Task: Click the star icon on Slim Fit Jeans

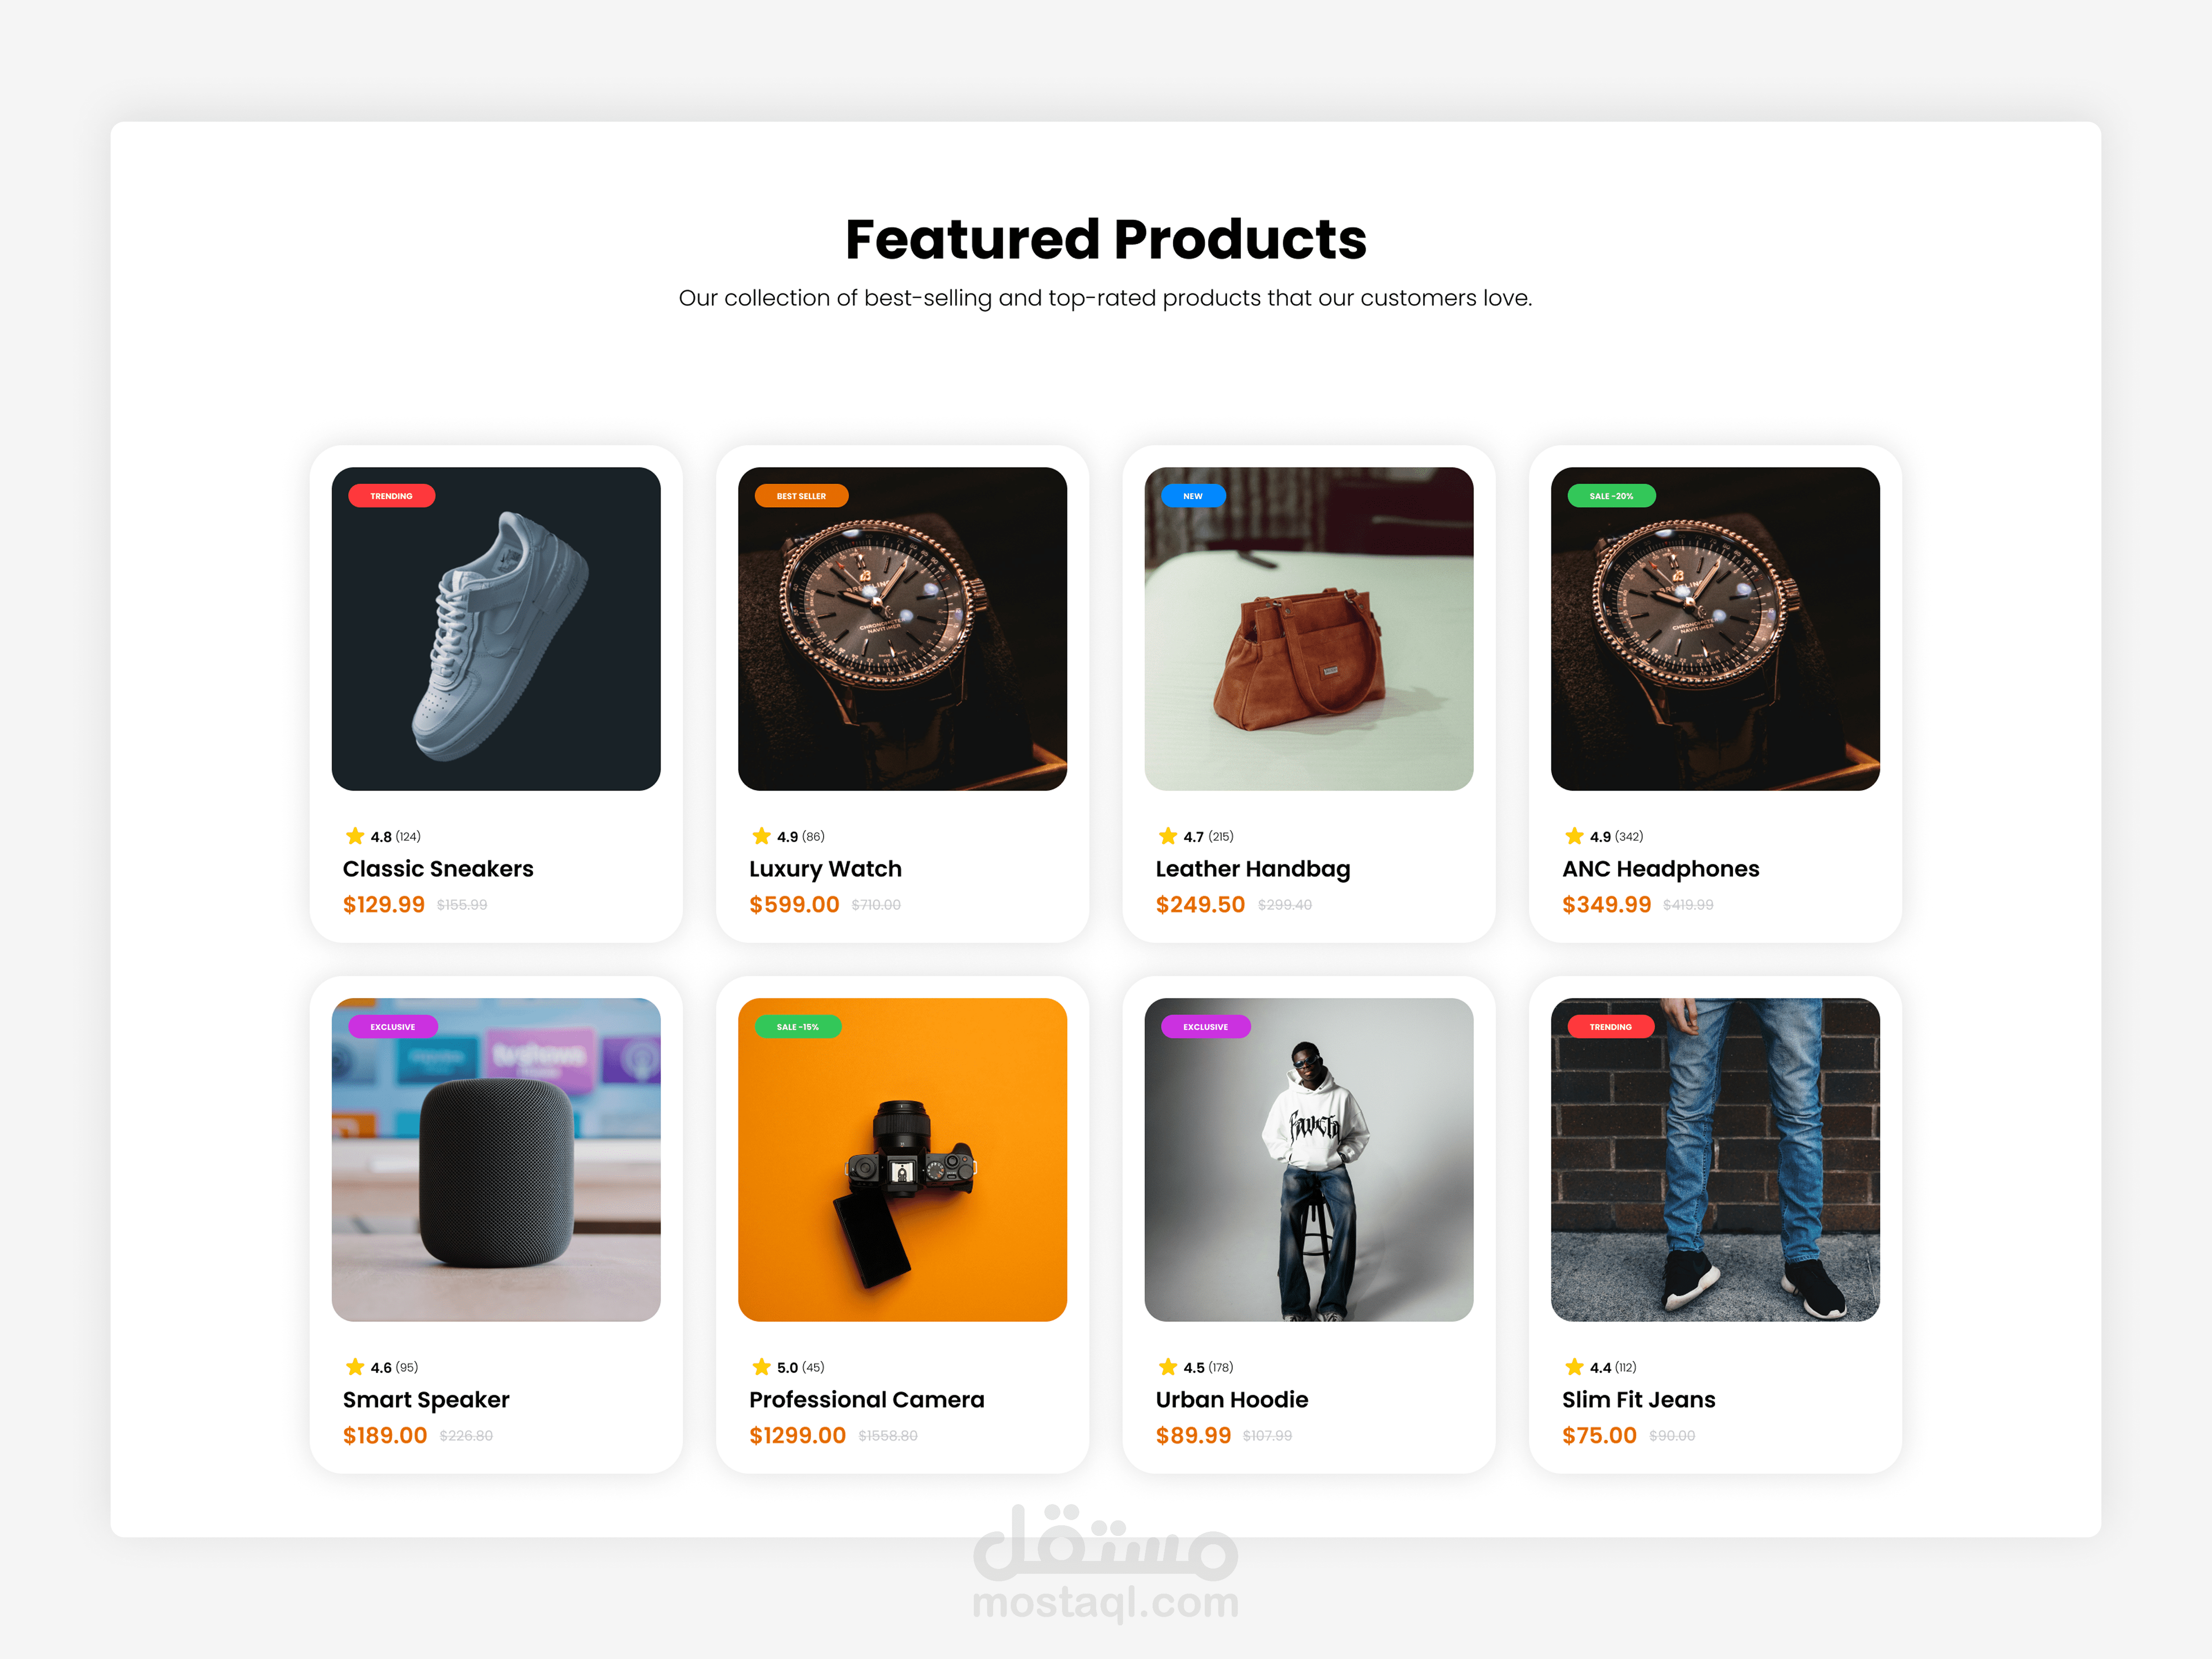Action: (x=1574, y=1367)
